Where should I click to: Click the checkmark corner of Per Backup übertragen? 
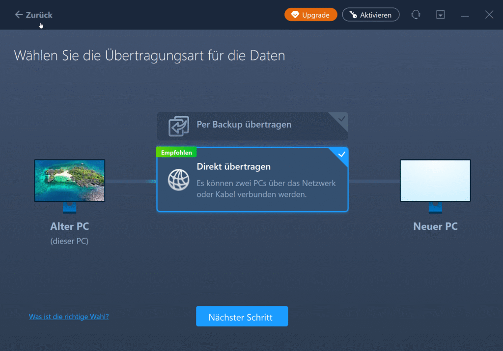click(341, 118)
